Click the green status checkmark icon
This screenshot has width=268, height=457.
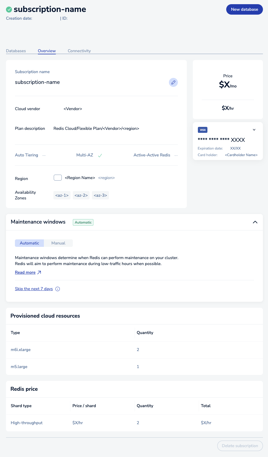click(9, 10)
